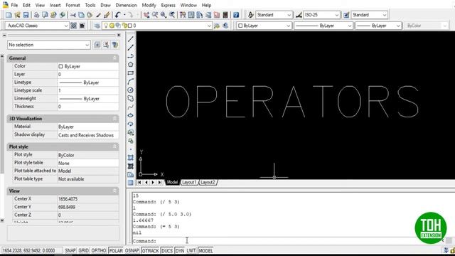Open the Format menu
This screenshot has height=256, width=455.
(73, 5)
